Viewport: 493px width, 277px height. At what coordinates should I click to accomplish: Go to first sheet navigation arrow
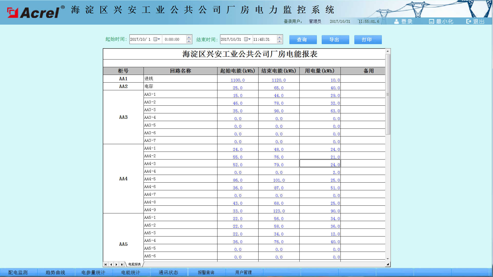[106, 264]
